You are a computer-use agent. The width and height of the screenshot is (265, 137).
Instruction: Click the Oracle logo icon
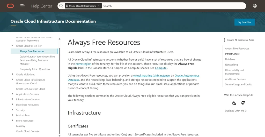[10, 6]
